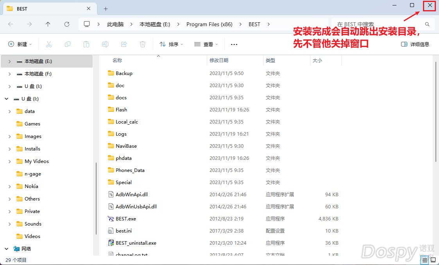Add a new tab with the plus button
This screenshot has width=439, height=265.
point(106,9)
